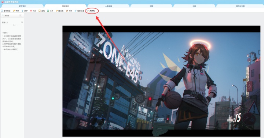Screen dimensions: 264x138
Task: Click the brush size slider handle
Action: point(14,25)
